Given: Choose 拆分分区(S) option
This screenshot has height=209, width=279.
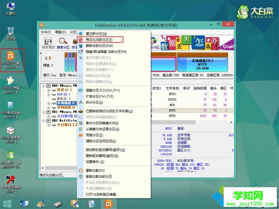Looking at the screenshot, I should click(x=114, y=103).
